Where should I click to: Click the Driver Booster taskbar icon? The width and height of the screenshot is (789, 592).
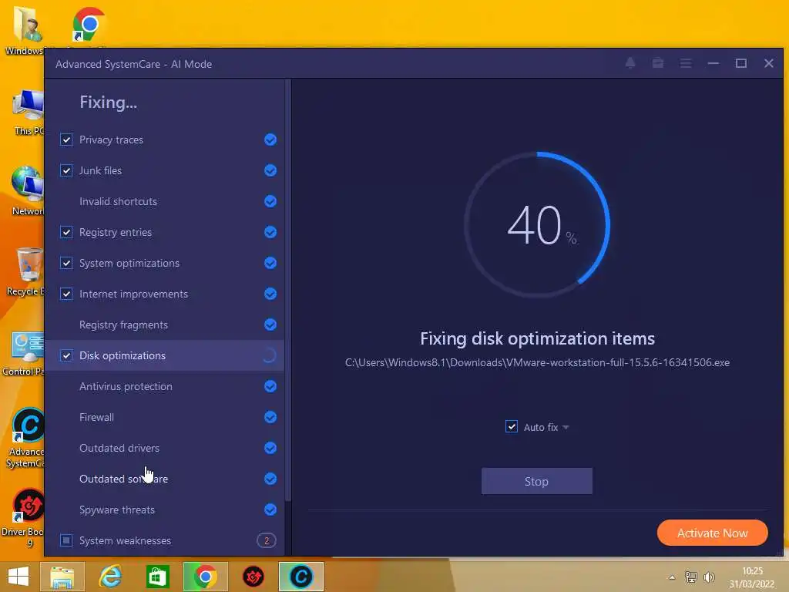[253, 577]
